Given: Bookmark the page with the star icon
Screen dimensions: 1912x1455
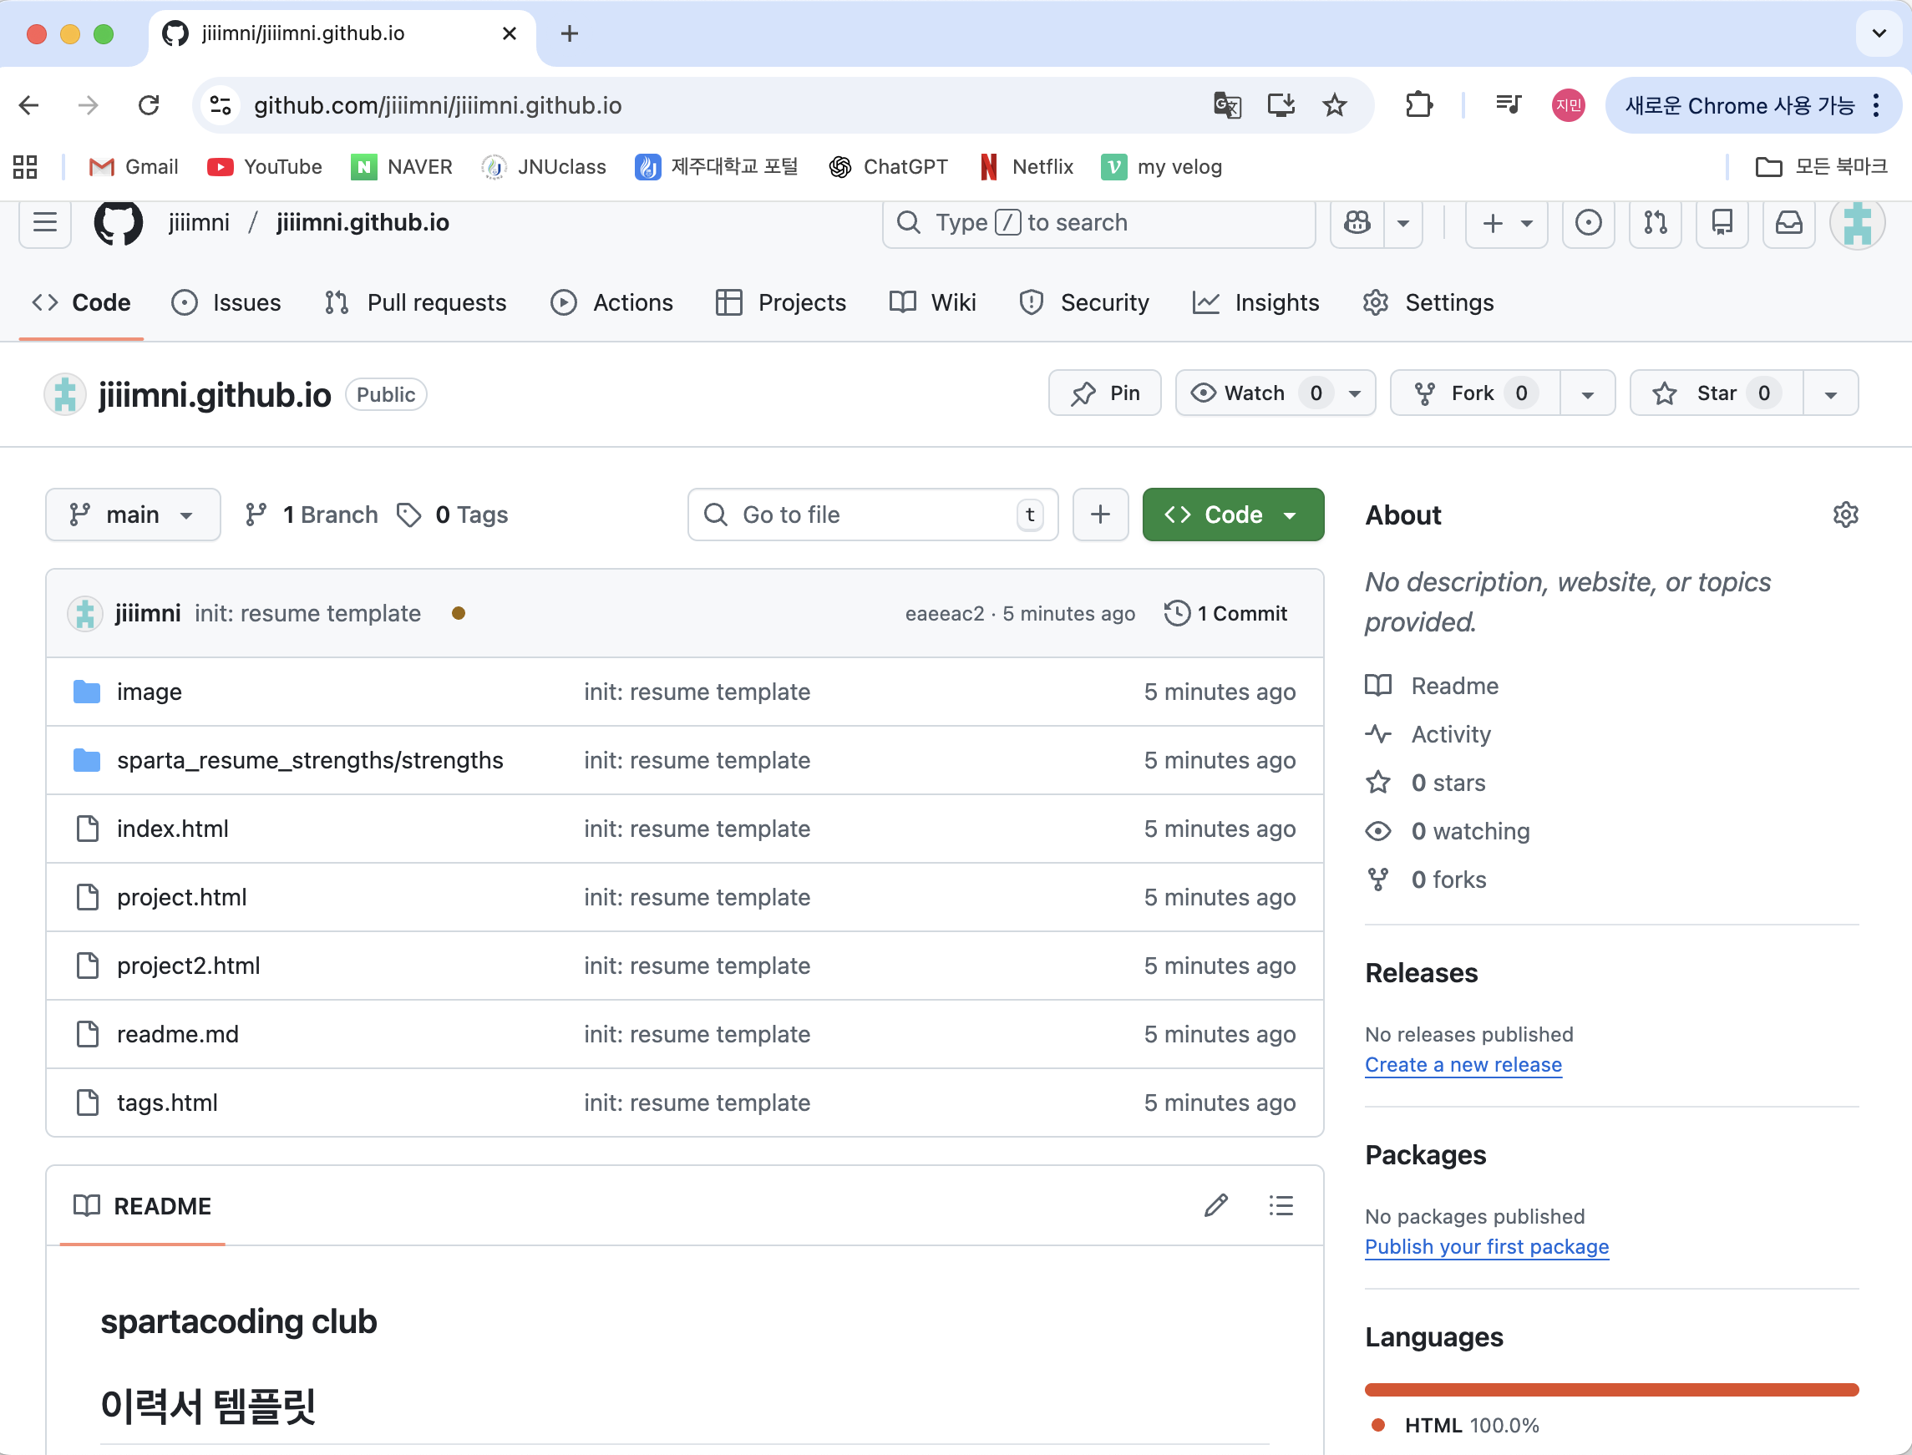Looking at the screenshot, I should [1335, 106].
